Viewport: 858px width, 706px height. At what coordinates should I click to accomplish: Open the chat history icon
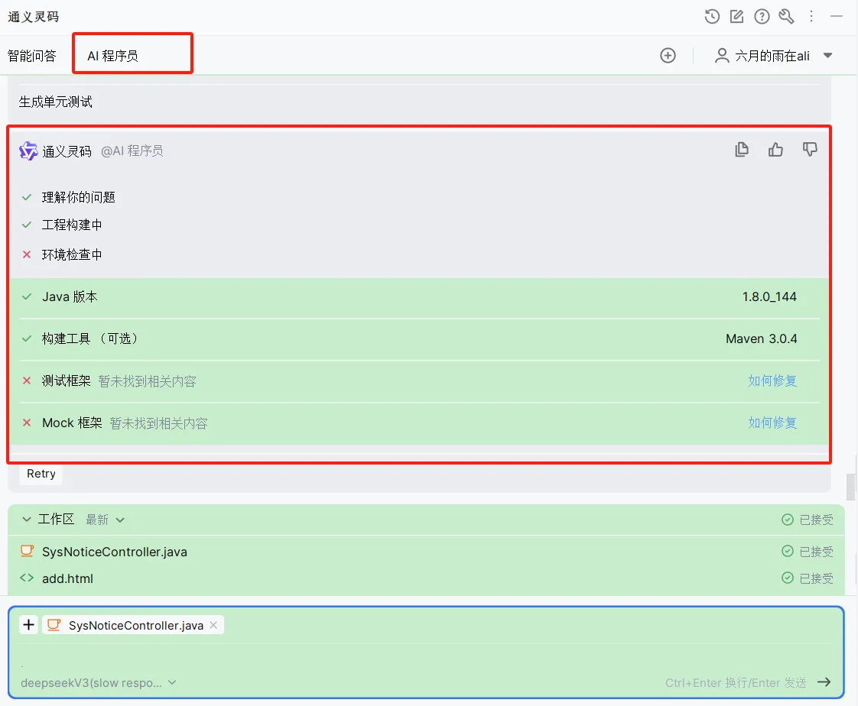tap(712, 16)
